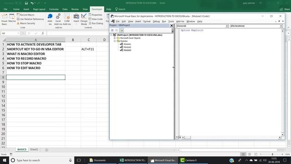Image resolution: width=291 pixels, height=164 pixels.
Task: Switch to the Home ribbon tab
Action: click(x=16, y=9)
